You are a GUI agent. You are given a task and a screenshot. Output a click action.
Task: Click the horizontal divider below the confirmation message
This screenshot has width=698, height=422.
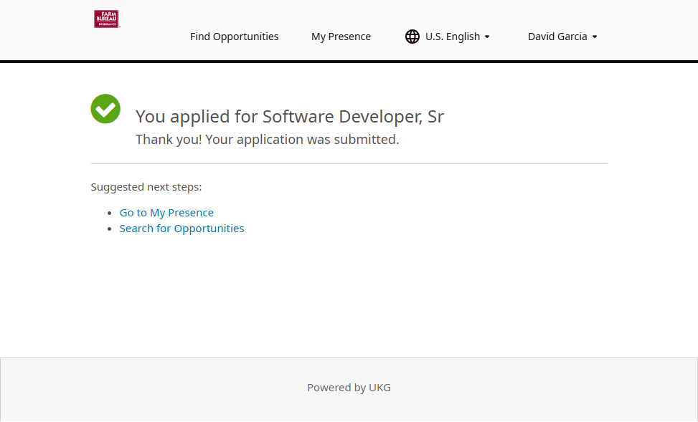tap(349, 164)
